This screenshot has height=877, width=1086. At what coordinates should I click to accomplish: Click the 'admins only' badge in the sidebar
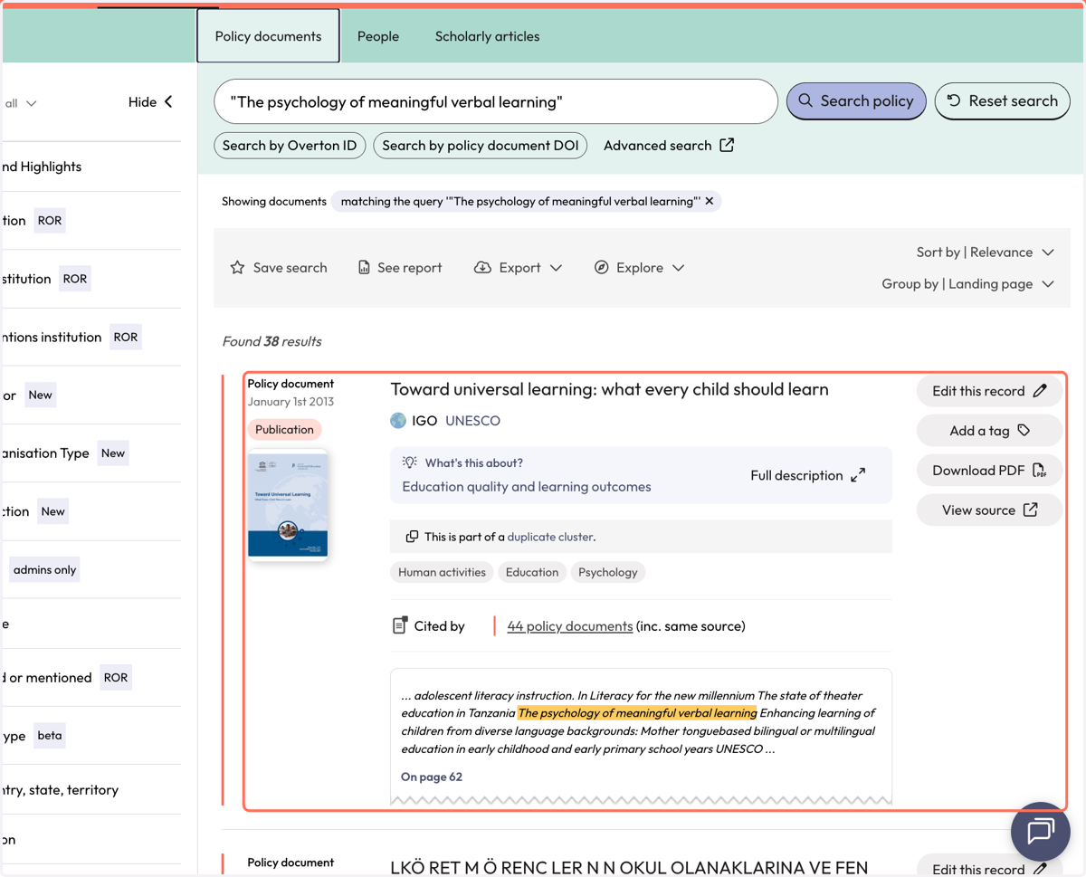point(44,569)
